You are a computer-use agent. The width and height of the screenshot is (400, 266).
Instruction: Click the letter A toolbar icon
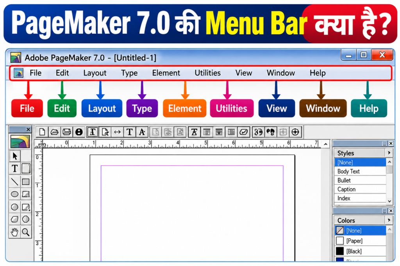click(x=142, y=132)
